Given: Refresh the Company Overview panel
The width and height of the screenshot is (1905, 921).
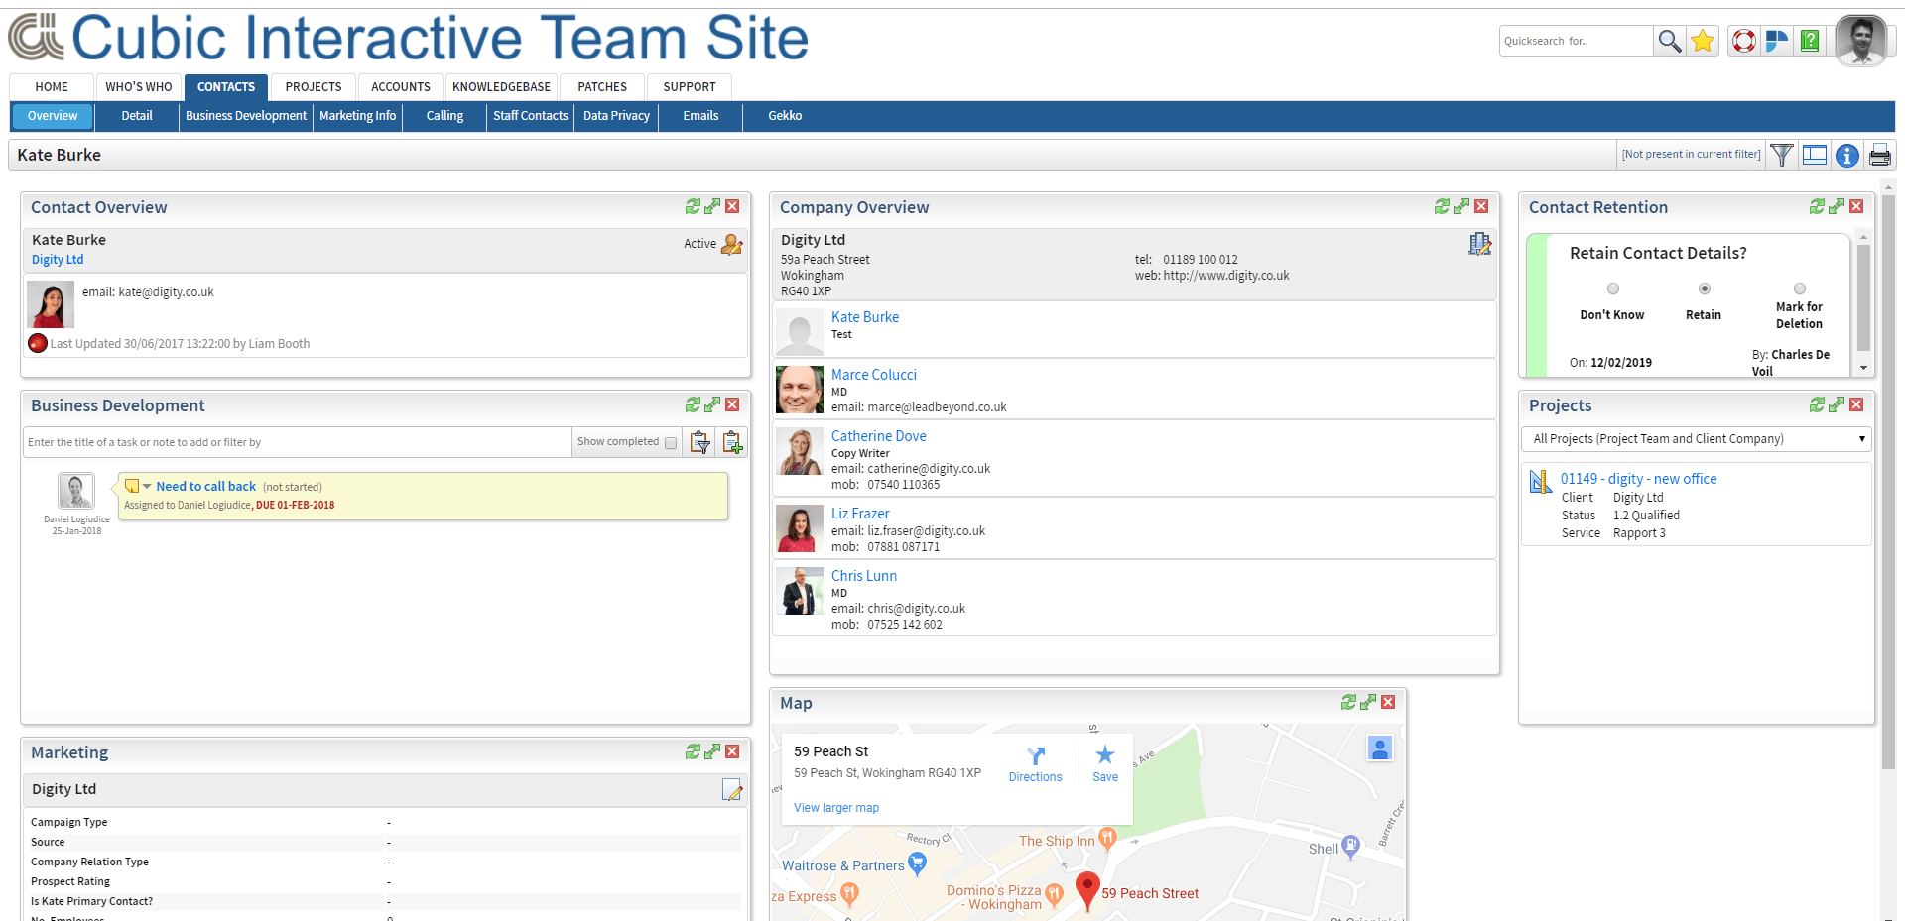Looking at the screenshot, I should [x=1442, y=206].
